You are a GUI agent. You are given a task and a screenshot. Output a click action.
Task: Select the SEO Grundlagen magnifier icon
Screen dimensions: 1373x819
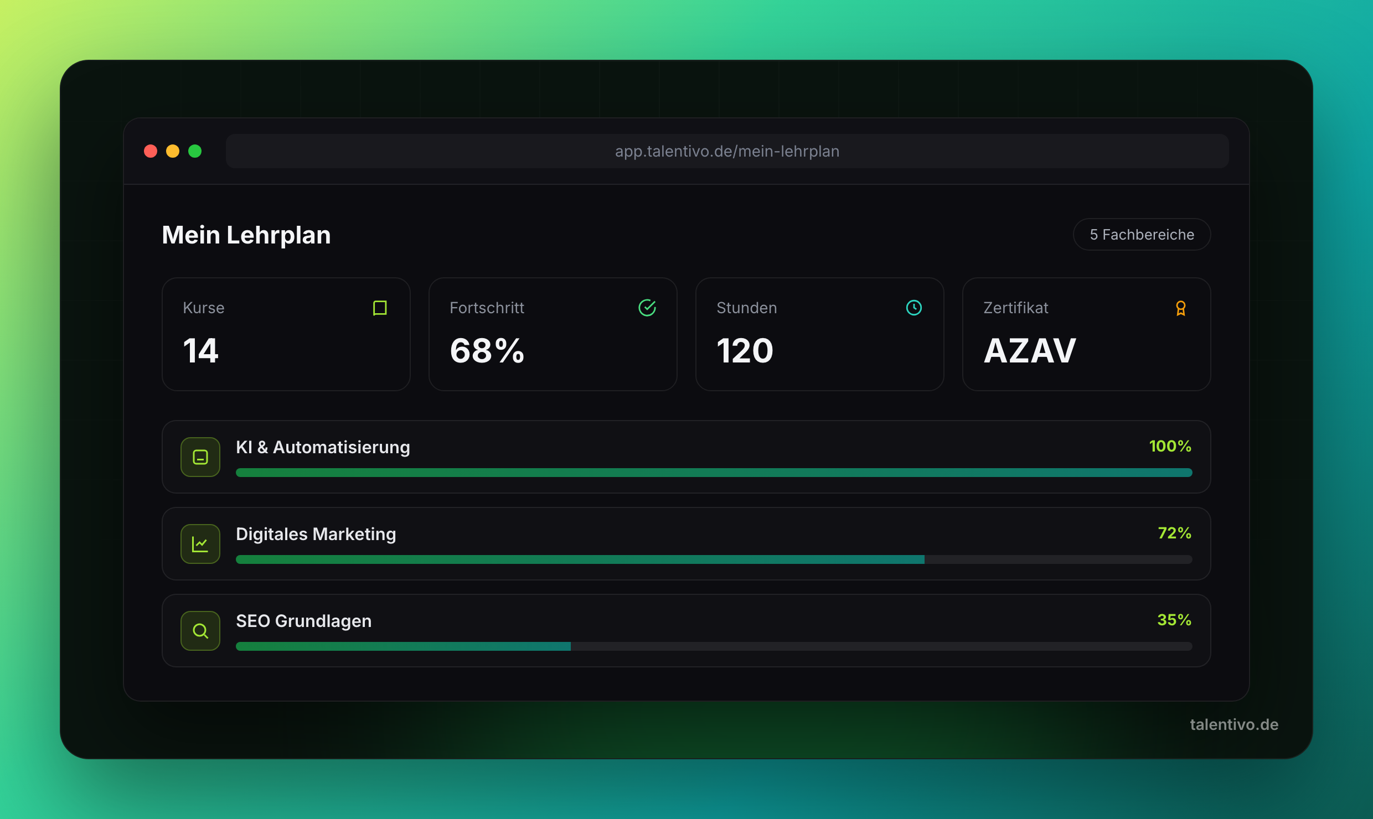coord(200,631)
